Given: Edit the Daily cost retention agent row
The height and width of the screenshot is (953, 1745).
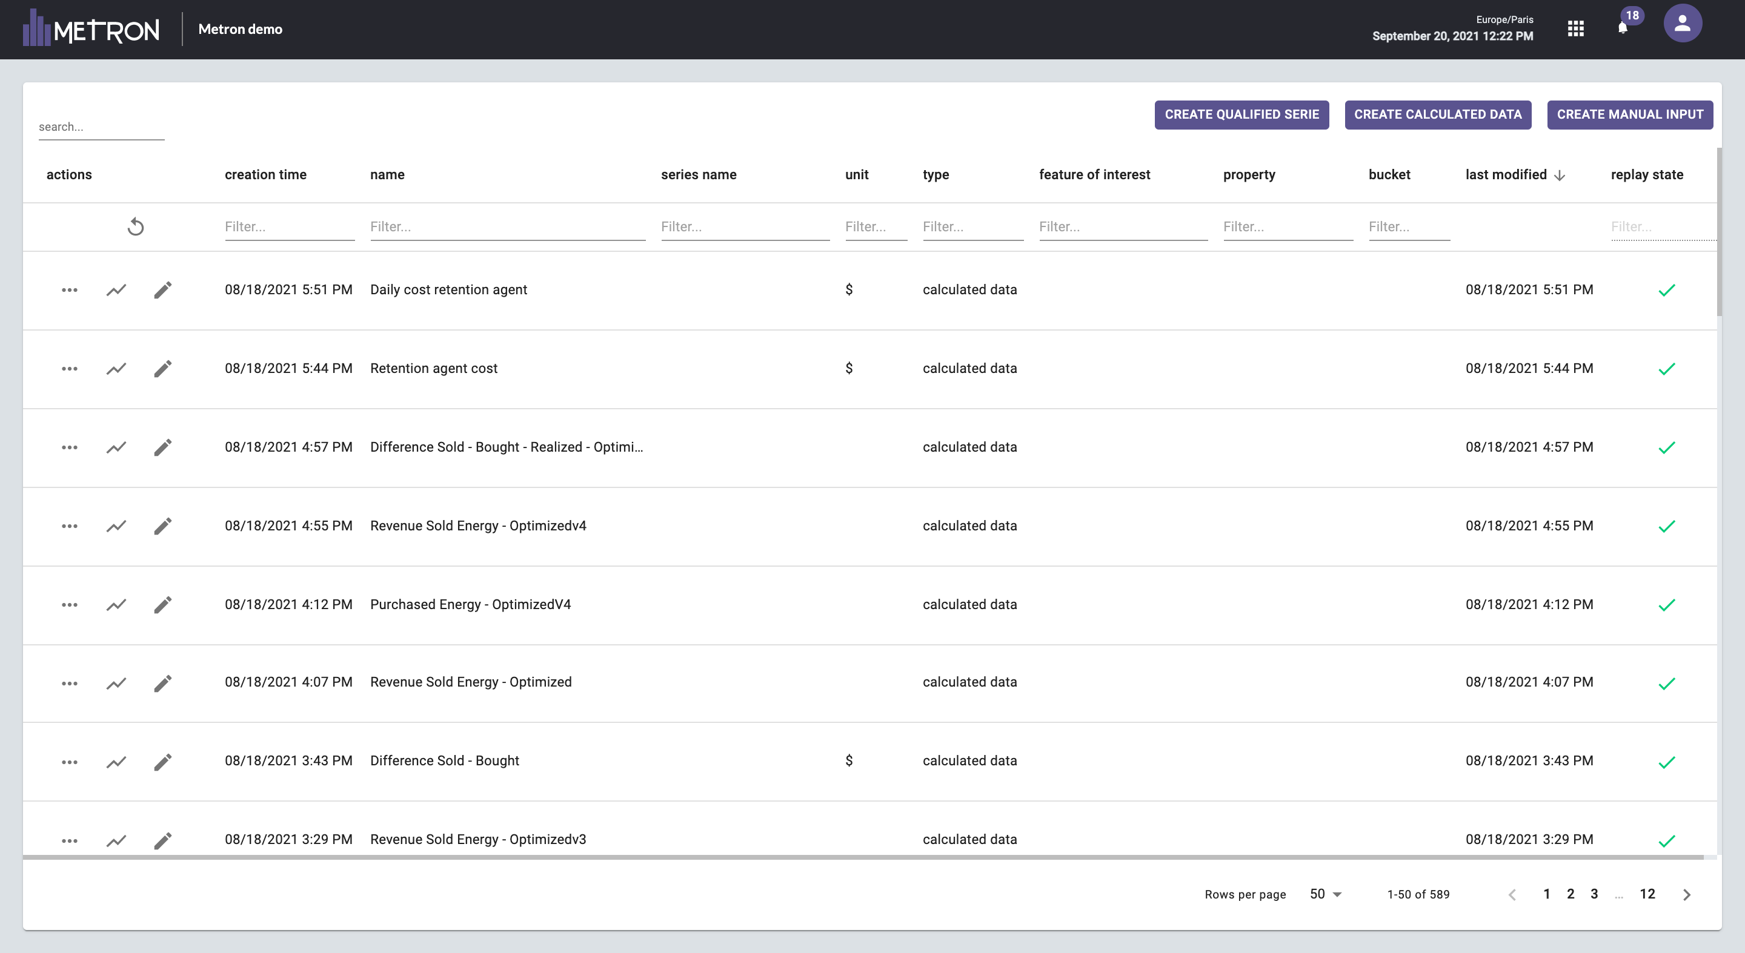Looking at the screenshot, I should pyautogui.click(x=162, y=289).
